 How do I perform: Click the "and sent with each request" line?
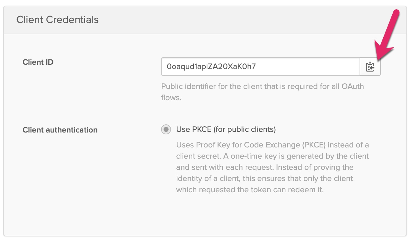pos(265,167)
